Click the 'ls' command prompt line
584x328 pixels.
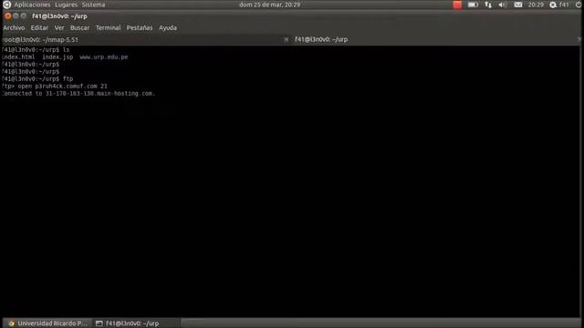pos(36,49)
